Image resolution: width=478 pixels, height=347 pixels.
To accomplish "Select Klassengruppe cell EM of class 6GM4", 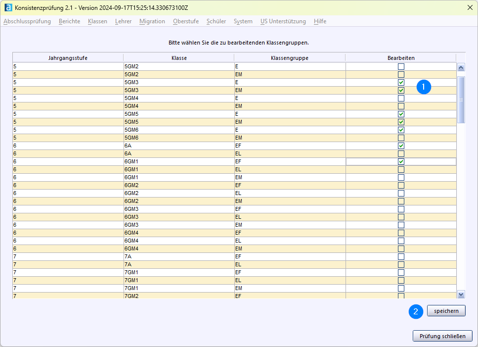I will (x=290, y=249).
